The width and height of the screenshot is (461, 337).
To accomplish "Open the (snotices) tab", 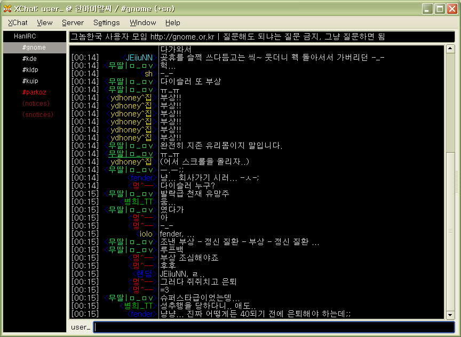I will point(35,114).
